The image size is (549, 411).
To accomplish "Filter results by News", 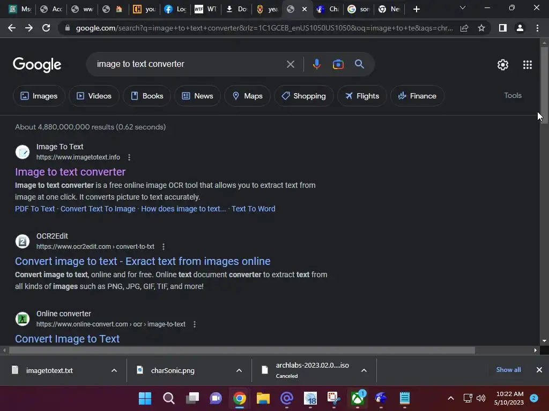I will (197, 96).
